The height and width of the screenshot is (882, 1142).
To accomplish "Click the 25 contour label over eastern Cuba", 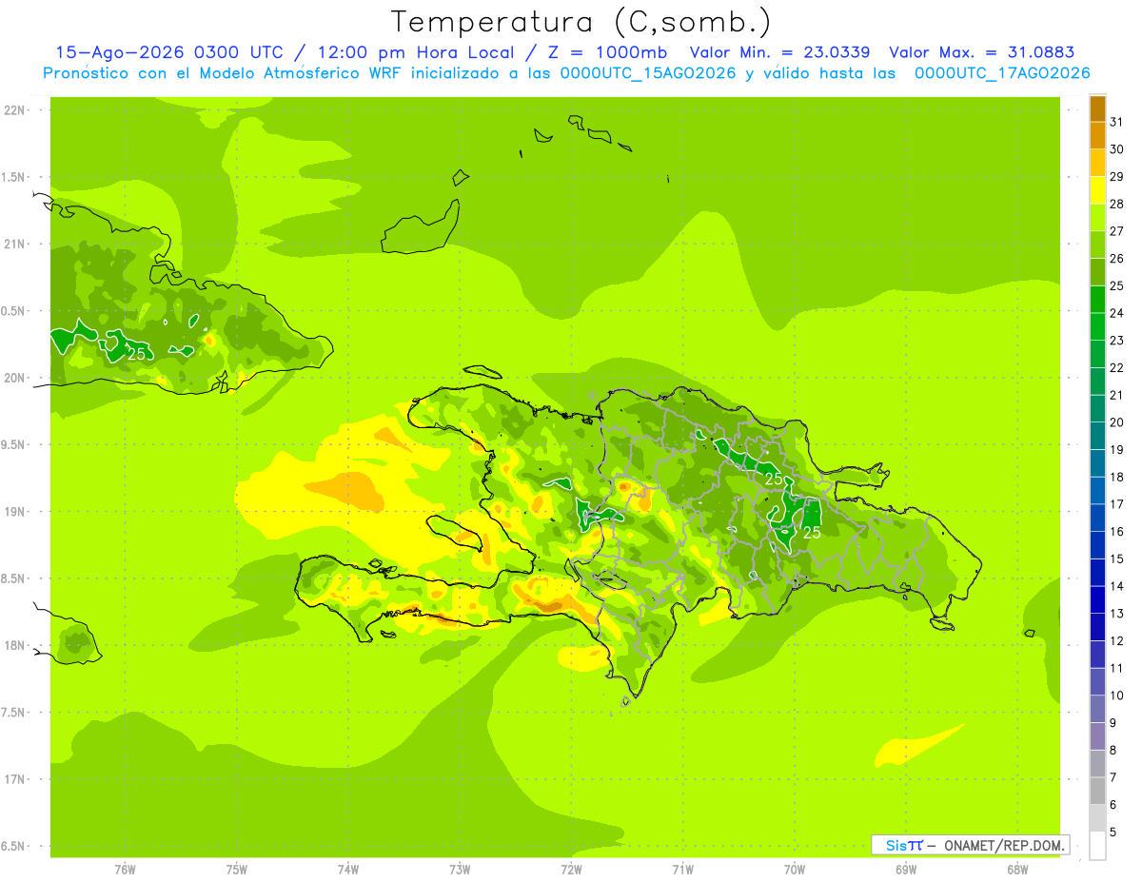I will click(137, 353).
